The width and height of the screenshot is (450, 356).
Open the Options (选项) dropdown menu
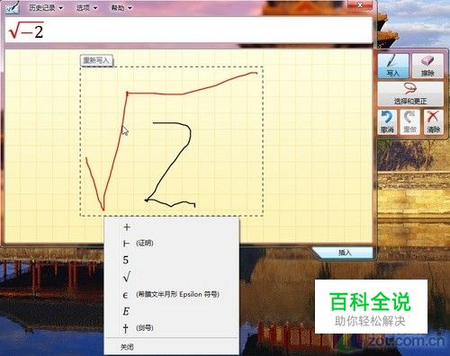pos(86,8)
